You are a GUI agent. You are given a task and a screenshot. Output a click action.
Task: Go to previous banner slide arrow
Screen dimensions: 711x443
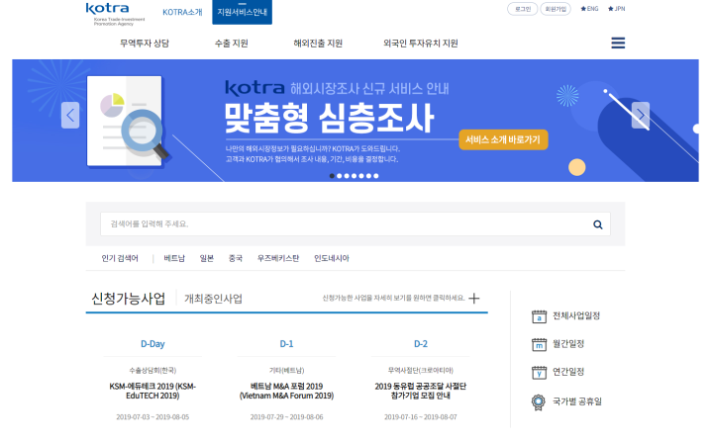(x=70, y=116)
